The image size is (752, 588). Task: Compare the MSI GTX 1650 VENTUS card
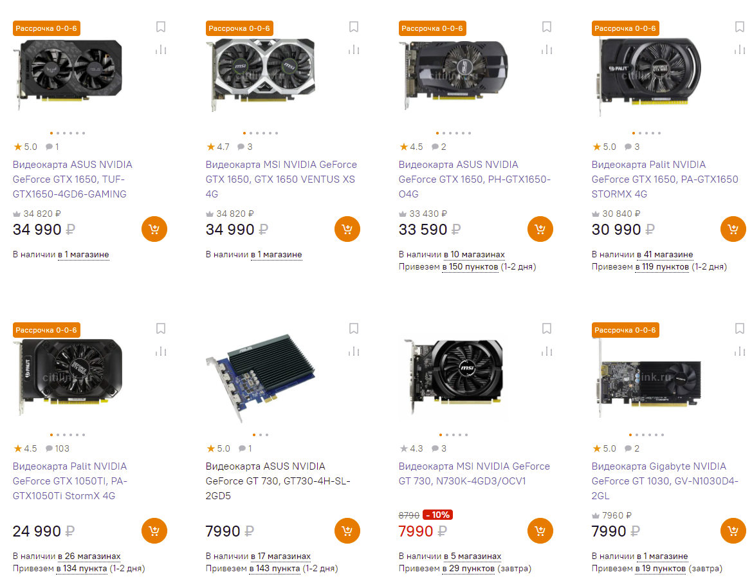[x=354, y=50]
